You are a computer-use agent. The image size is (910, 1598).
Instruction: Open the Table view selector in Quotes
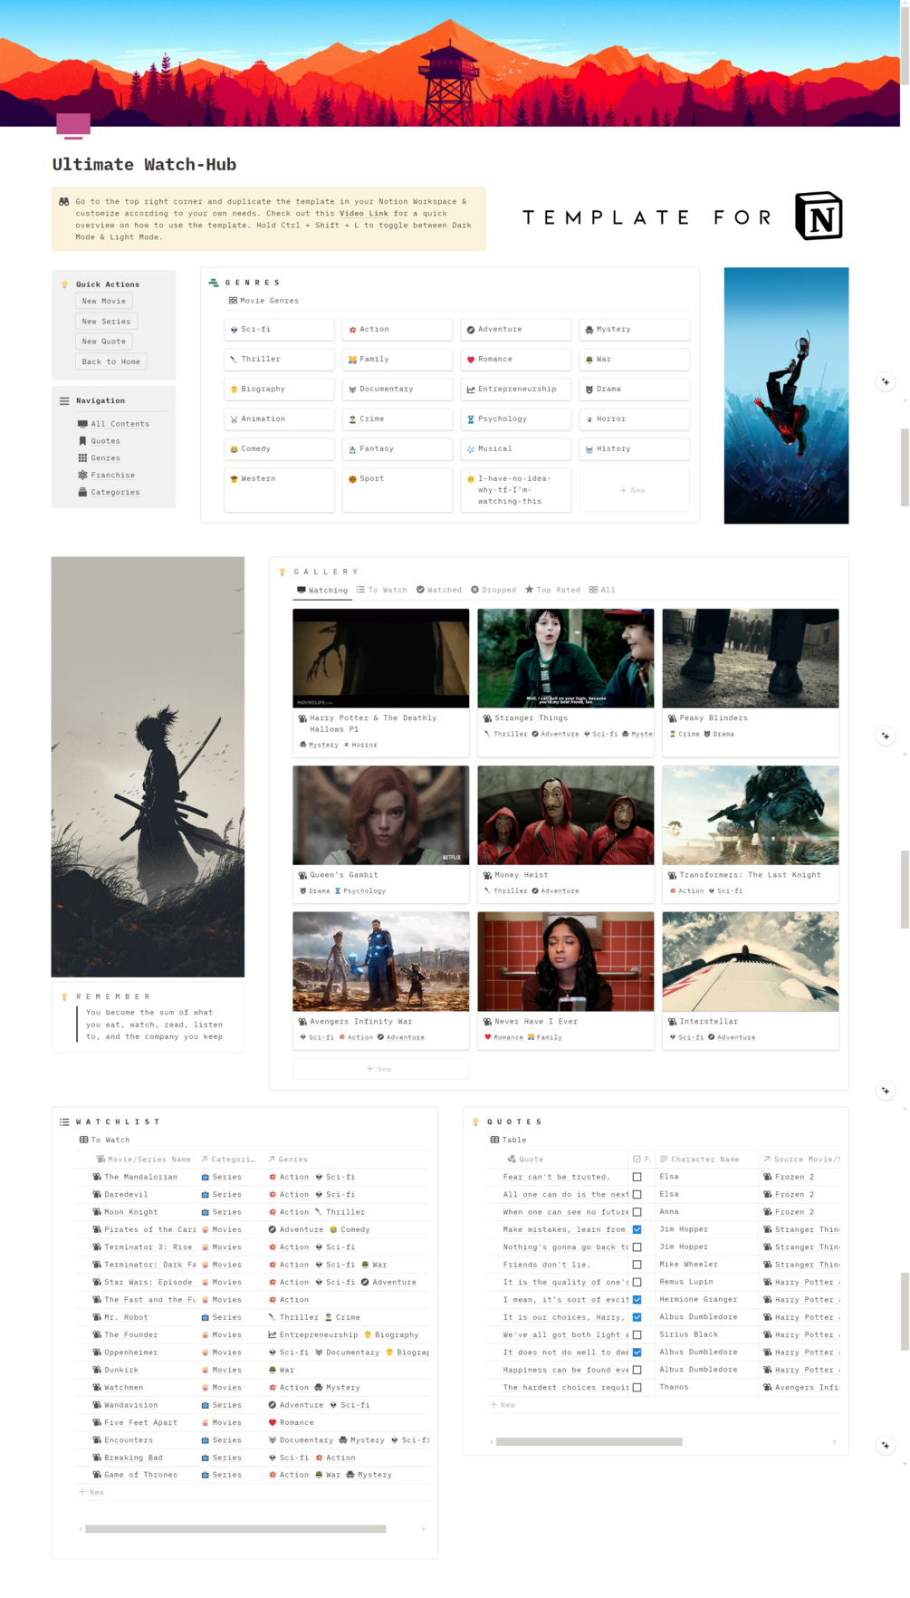(508, 1141)
